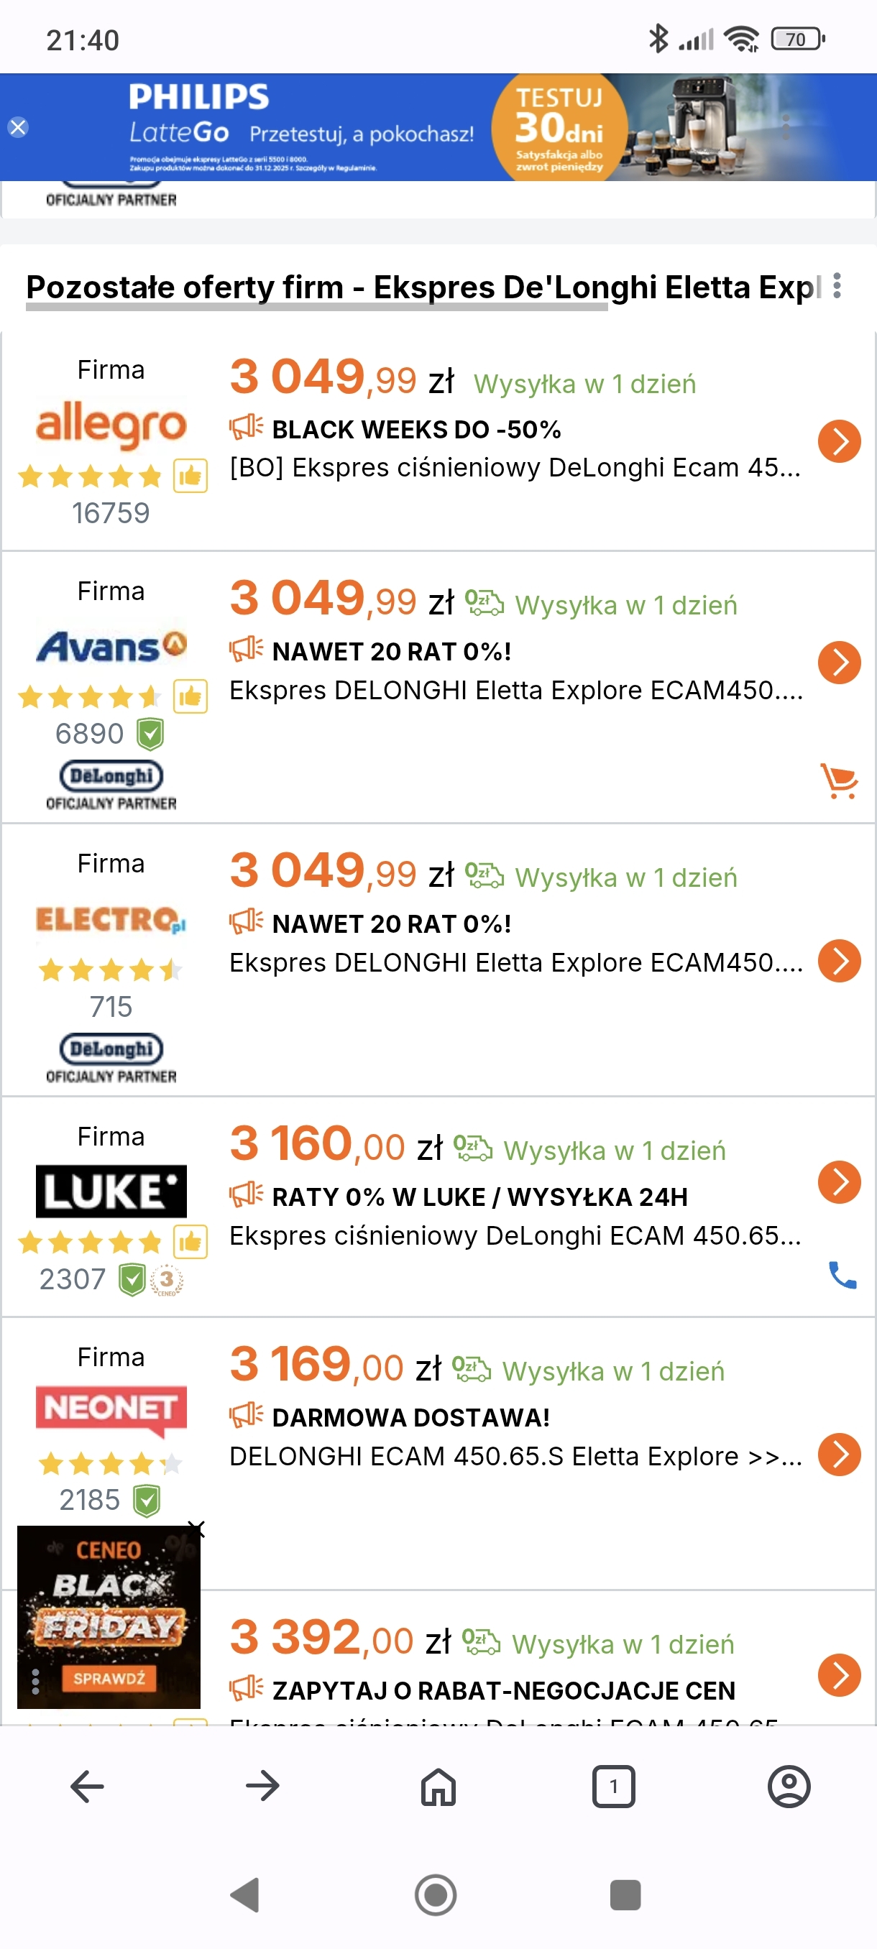The image size is (877, 1949).
Task: Open browser home page
Action: coord(438,1787)
